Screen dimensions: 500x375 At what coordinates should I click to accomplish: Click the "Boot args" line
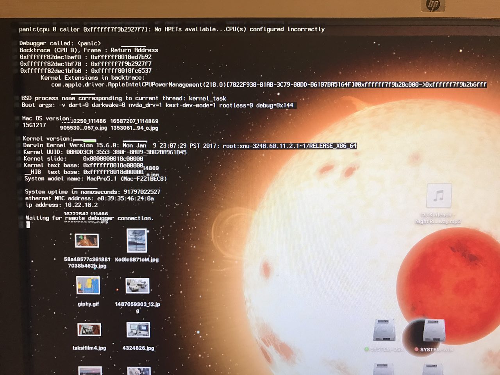tap(157, 105)
